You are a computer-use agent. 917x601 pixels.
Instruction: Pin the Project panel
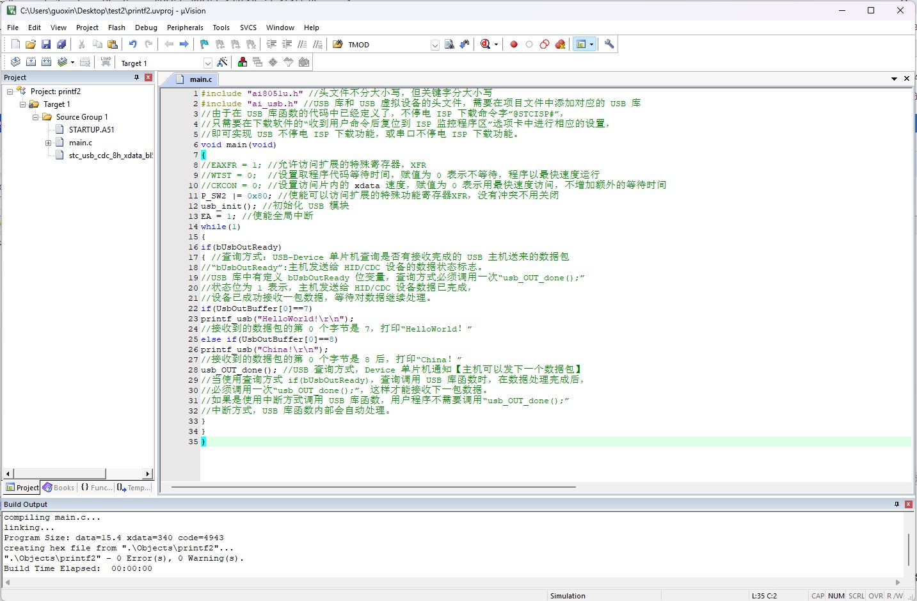pyautogui.click(x=136, y=77)
